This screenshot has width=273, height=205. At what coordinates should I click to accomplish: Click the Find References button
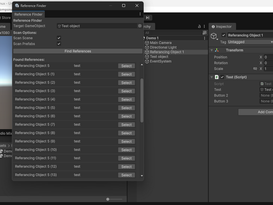[78, 51]
